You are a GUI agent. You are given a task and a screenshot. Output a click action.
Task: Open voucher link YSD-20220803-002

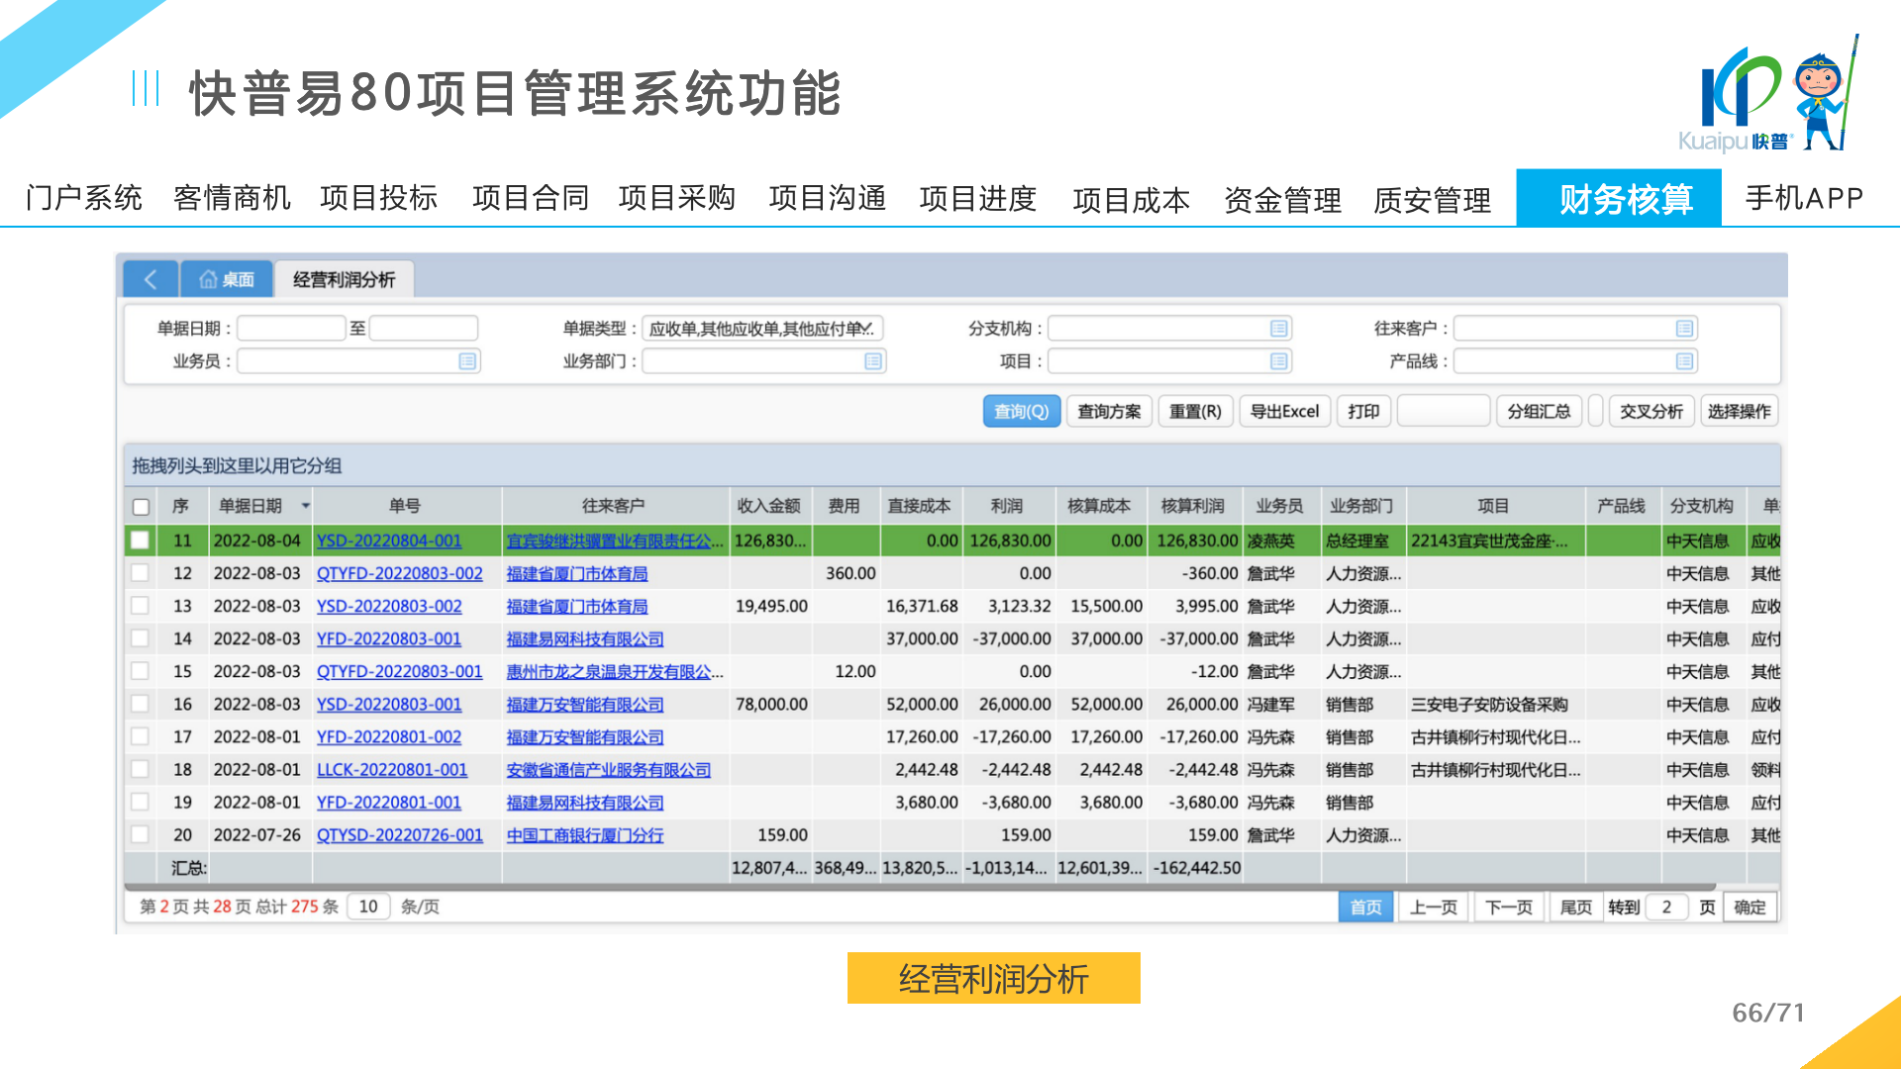pos(389,606)
